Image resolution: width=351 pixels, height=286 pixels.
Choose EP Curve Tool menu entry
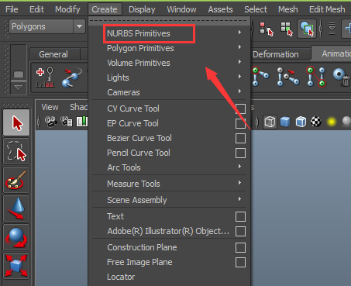point(132,123)
